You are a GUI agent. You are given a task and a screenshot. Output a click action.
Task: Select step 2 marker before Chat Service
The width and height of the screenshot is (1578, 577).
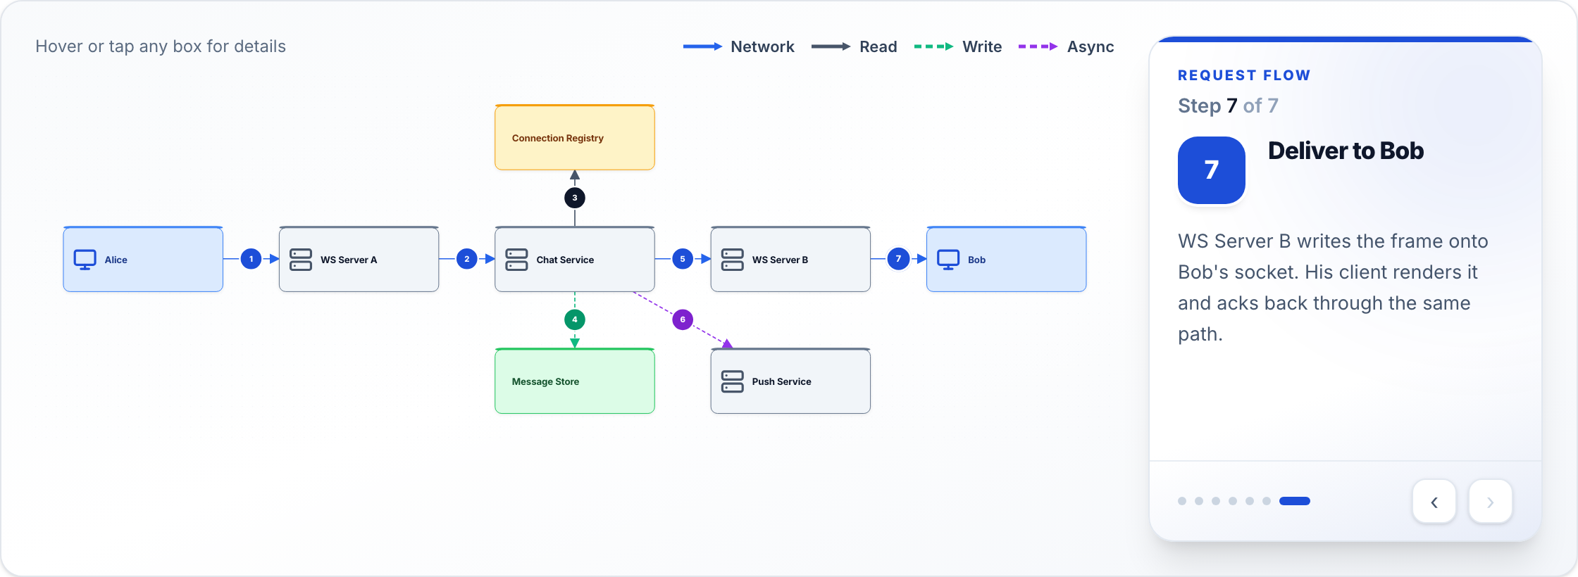click(x=467, y=259)
